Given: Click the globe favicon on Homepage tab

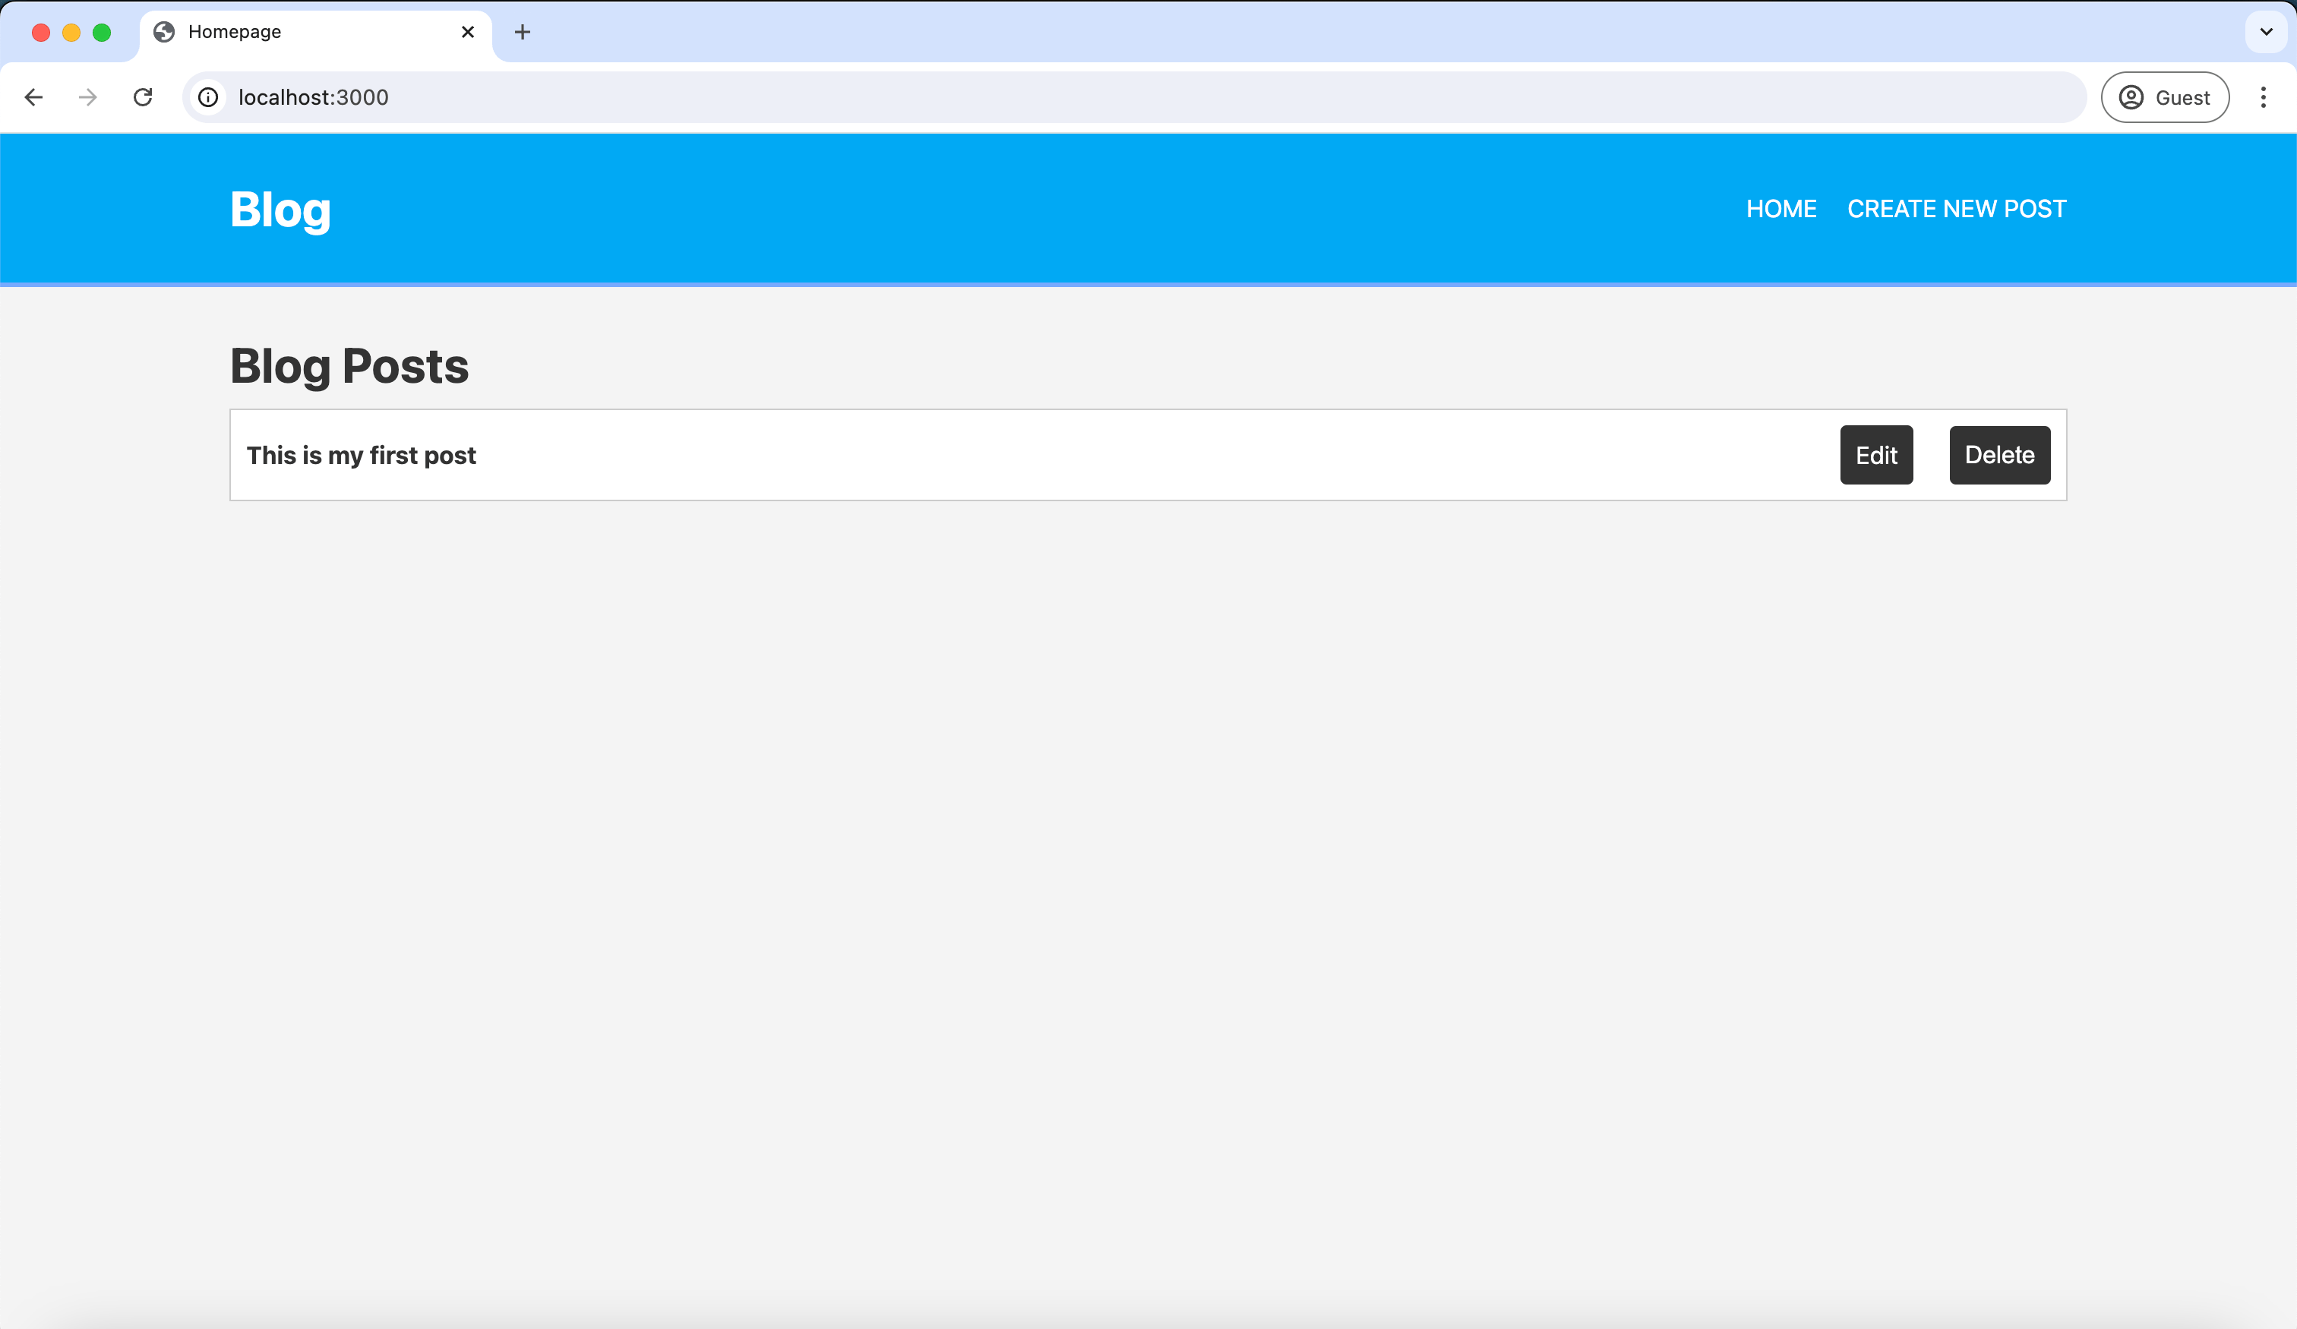Looking at the screenshot, I should click(164, 33).
